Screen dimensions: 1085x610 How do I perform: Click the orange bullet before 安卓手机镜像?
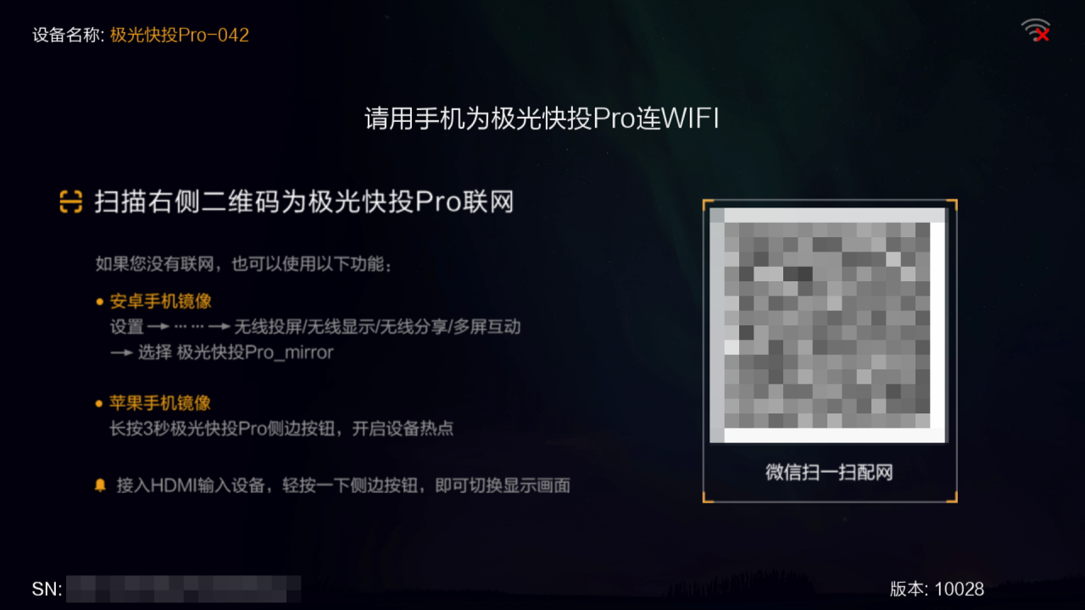point(100,301)
